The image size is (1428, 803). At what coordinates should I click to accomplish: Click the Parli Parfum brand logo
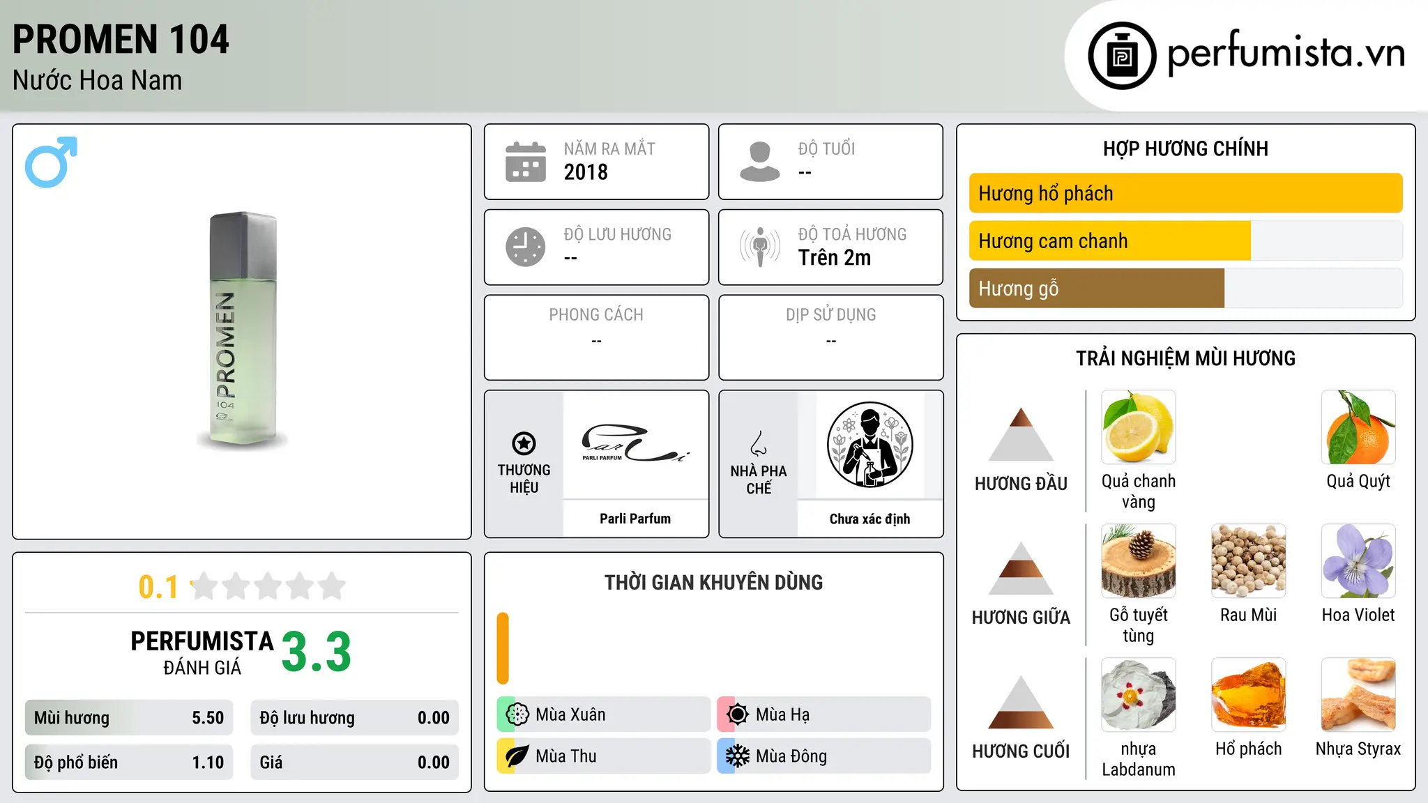tap(635, 445)
